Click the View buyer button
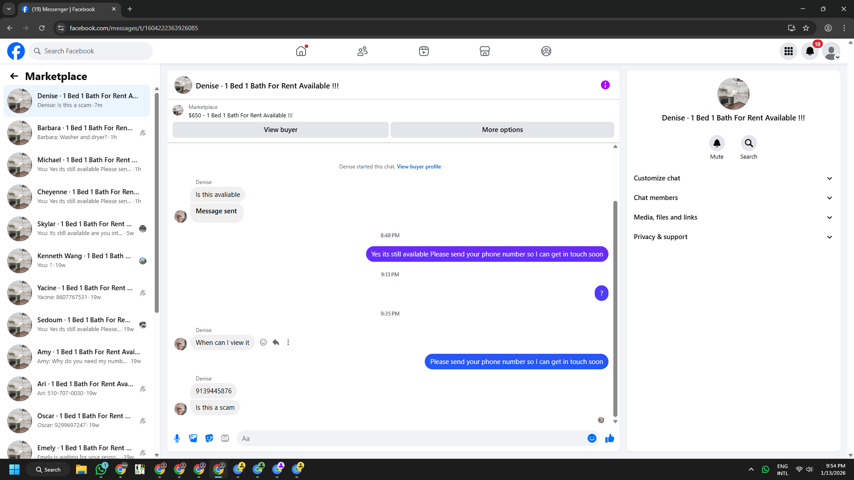The height and width of the screenshot is (480, 854). (280, 130)
